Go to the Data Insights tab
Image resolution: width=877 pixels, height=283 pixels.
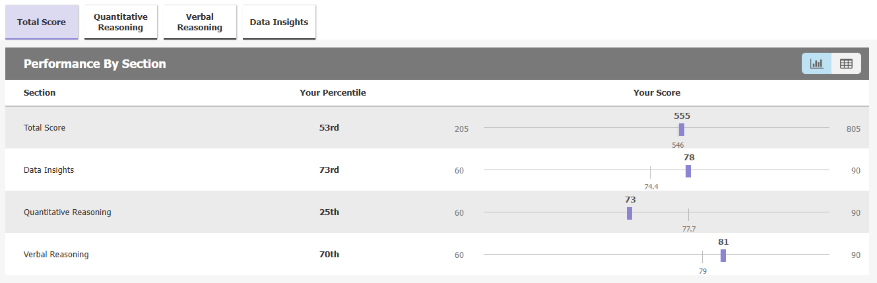point(279,22)
